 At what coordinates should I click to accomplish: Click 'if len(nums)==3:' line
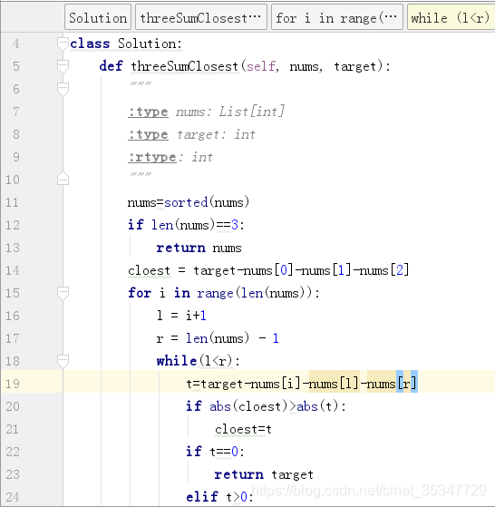(x=186, y=225)
